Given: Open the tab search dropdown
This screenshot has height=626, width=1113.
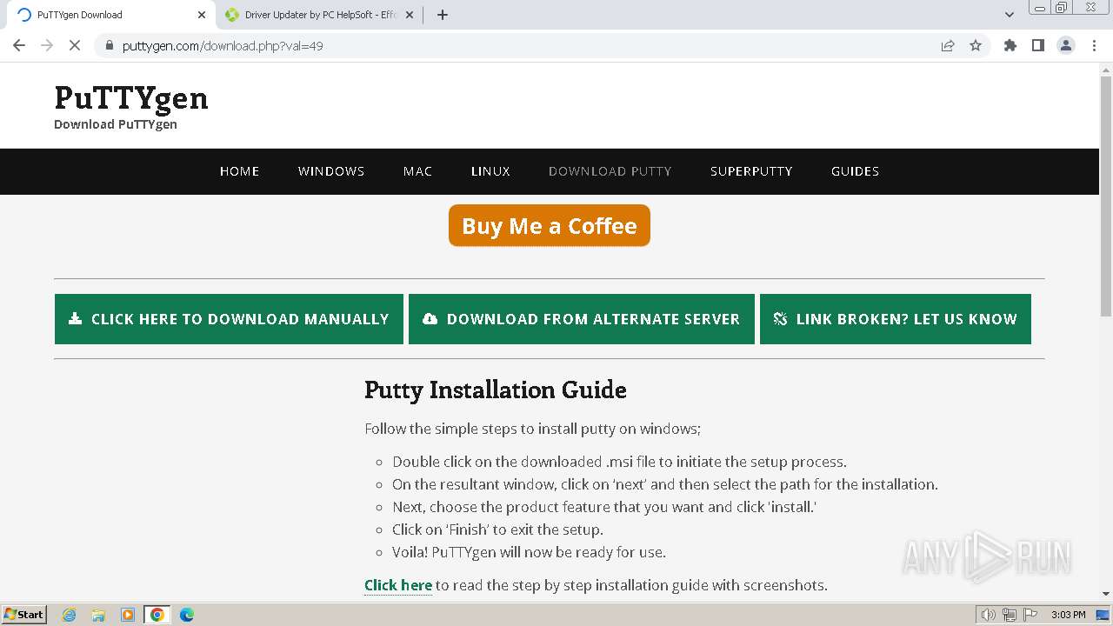Looking at the screenshot, I should [1010, 15].
